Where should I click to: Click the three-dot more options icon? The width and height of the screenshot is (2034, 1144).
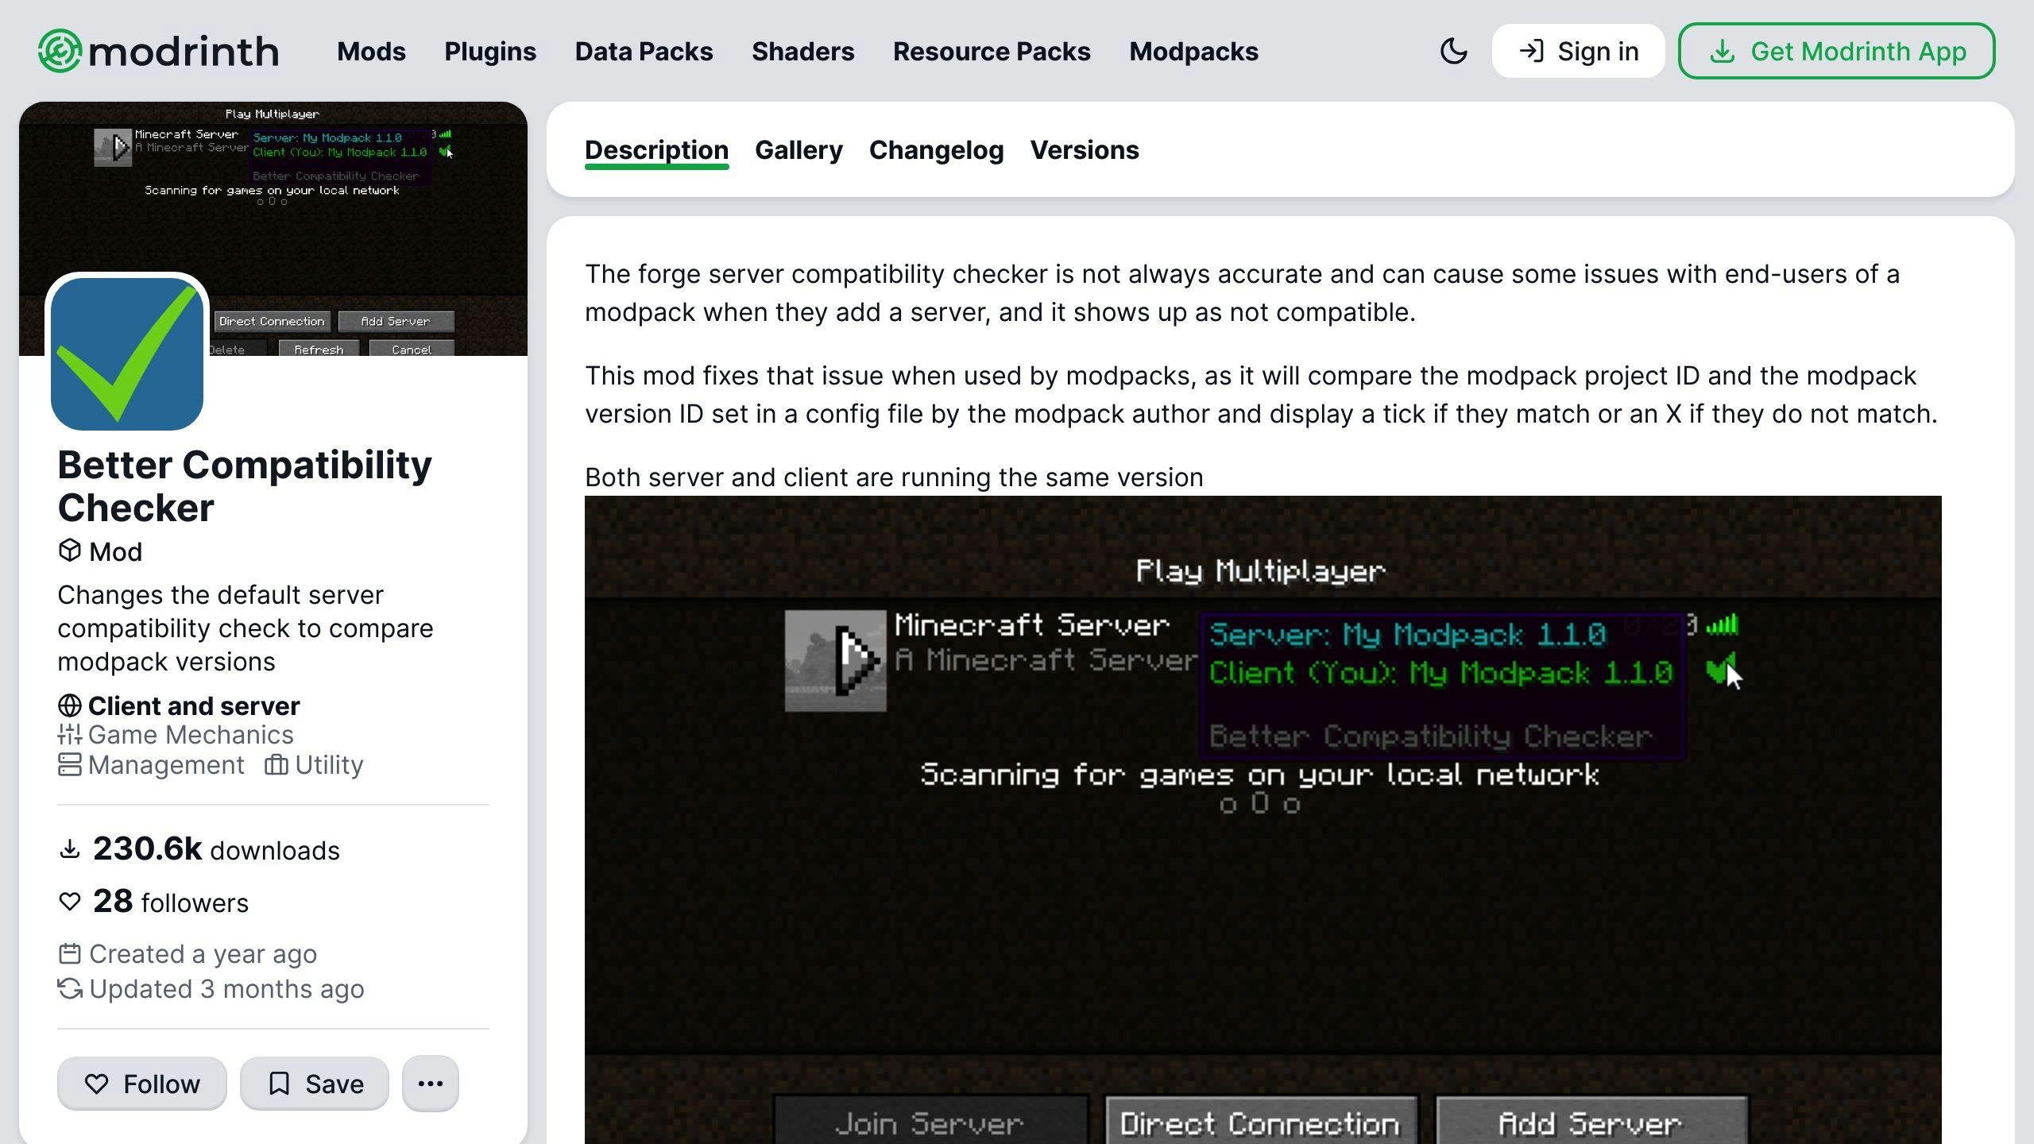click(x=429, y=1083)
